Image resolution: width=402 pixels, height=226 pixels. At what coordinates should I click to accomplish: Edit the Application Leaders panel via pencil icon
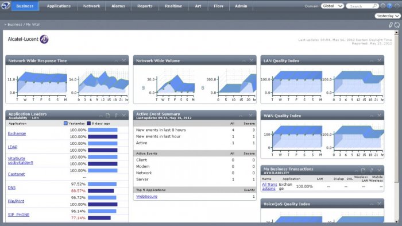click(116, 116)
